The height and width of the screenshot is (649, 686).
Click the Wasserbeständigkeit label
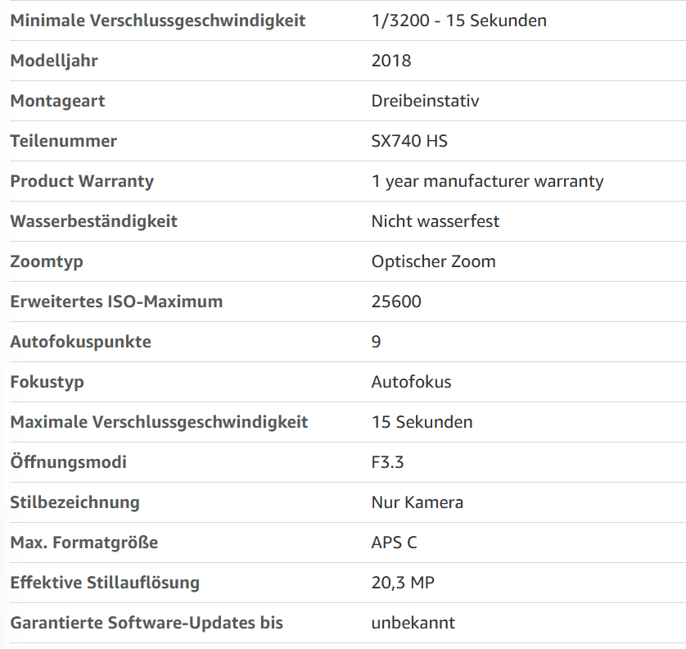pyautogui.click(x=93, y=221)
